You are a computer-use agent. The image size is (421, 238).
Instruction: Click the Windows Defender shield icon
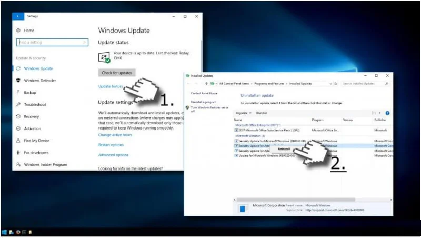(18, 81)
